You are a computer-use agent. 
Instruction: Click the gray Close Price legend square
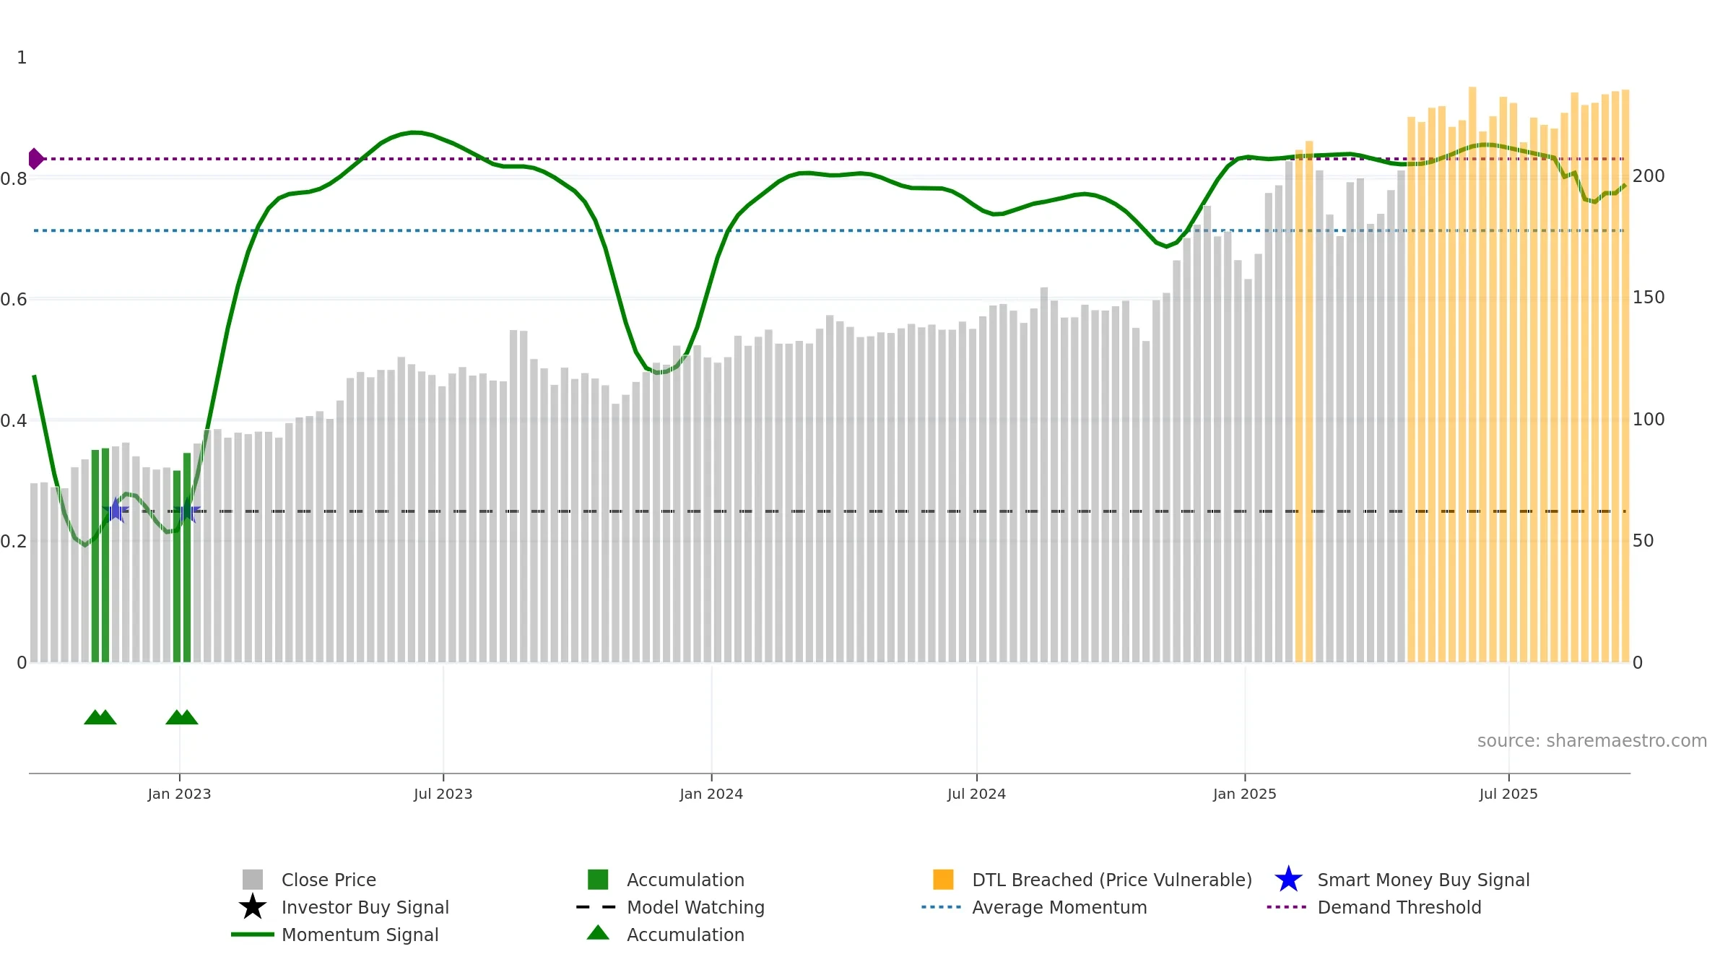pyautogui.click(x=252, y=880)
